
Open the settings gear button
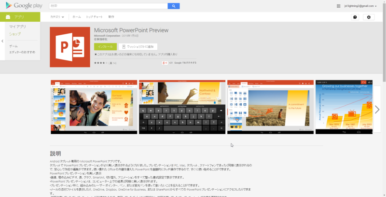(369, 17)
